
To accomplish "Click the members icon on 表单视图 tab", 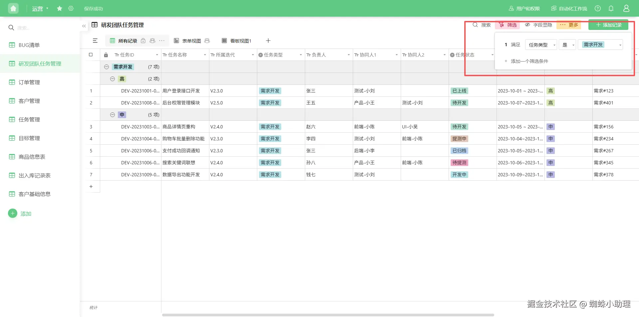I will tap(207, 41).
